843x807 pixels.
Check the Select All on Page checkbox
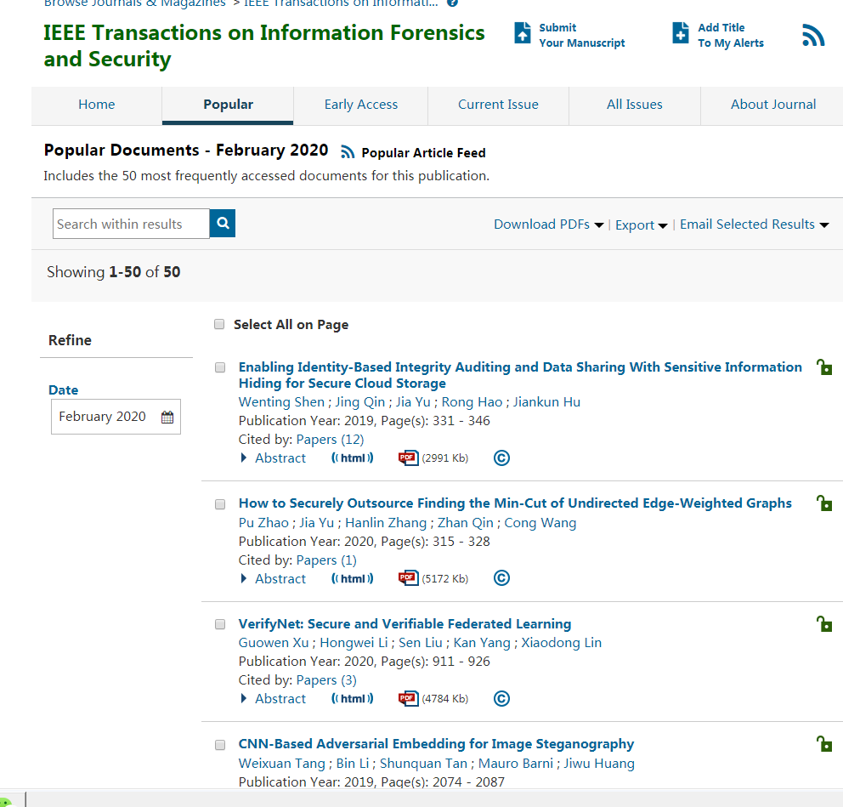point(219,324)
